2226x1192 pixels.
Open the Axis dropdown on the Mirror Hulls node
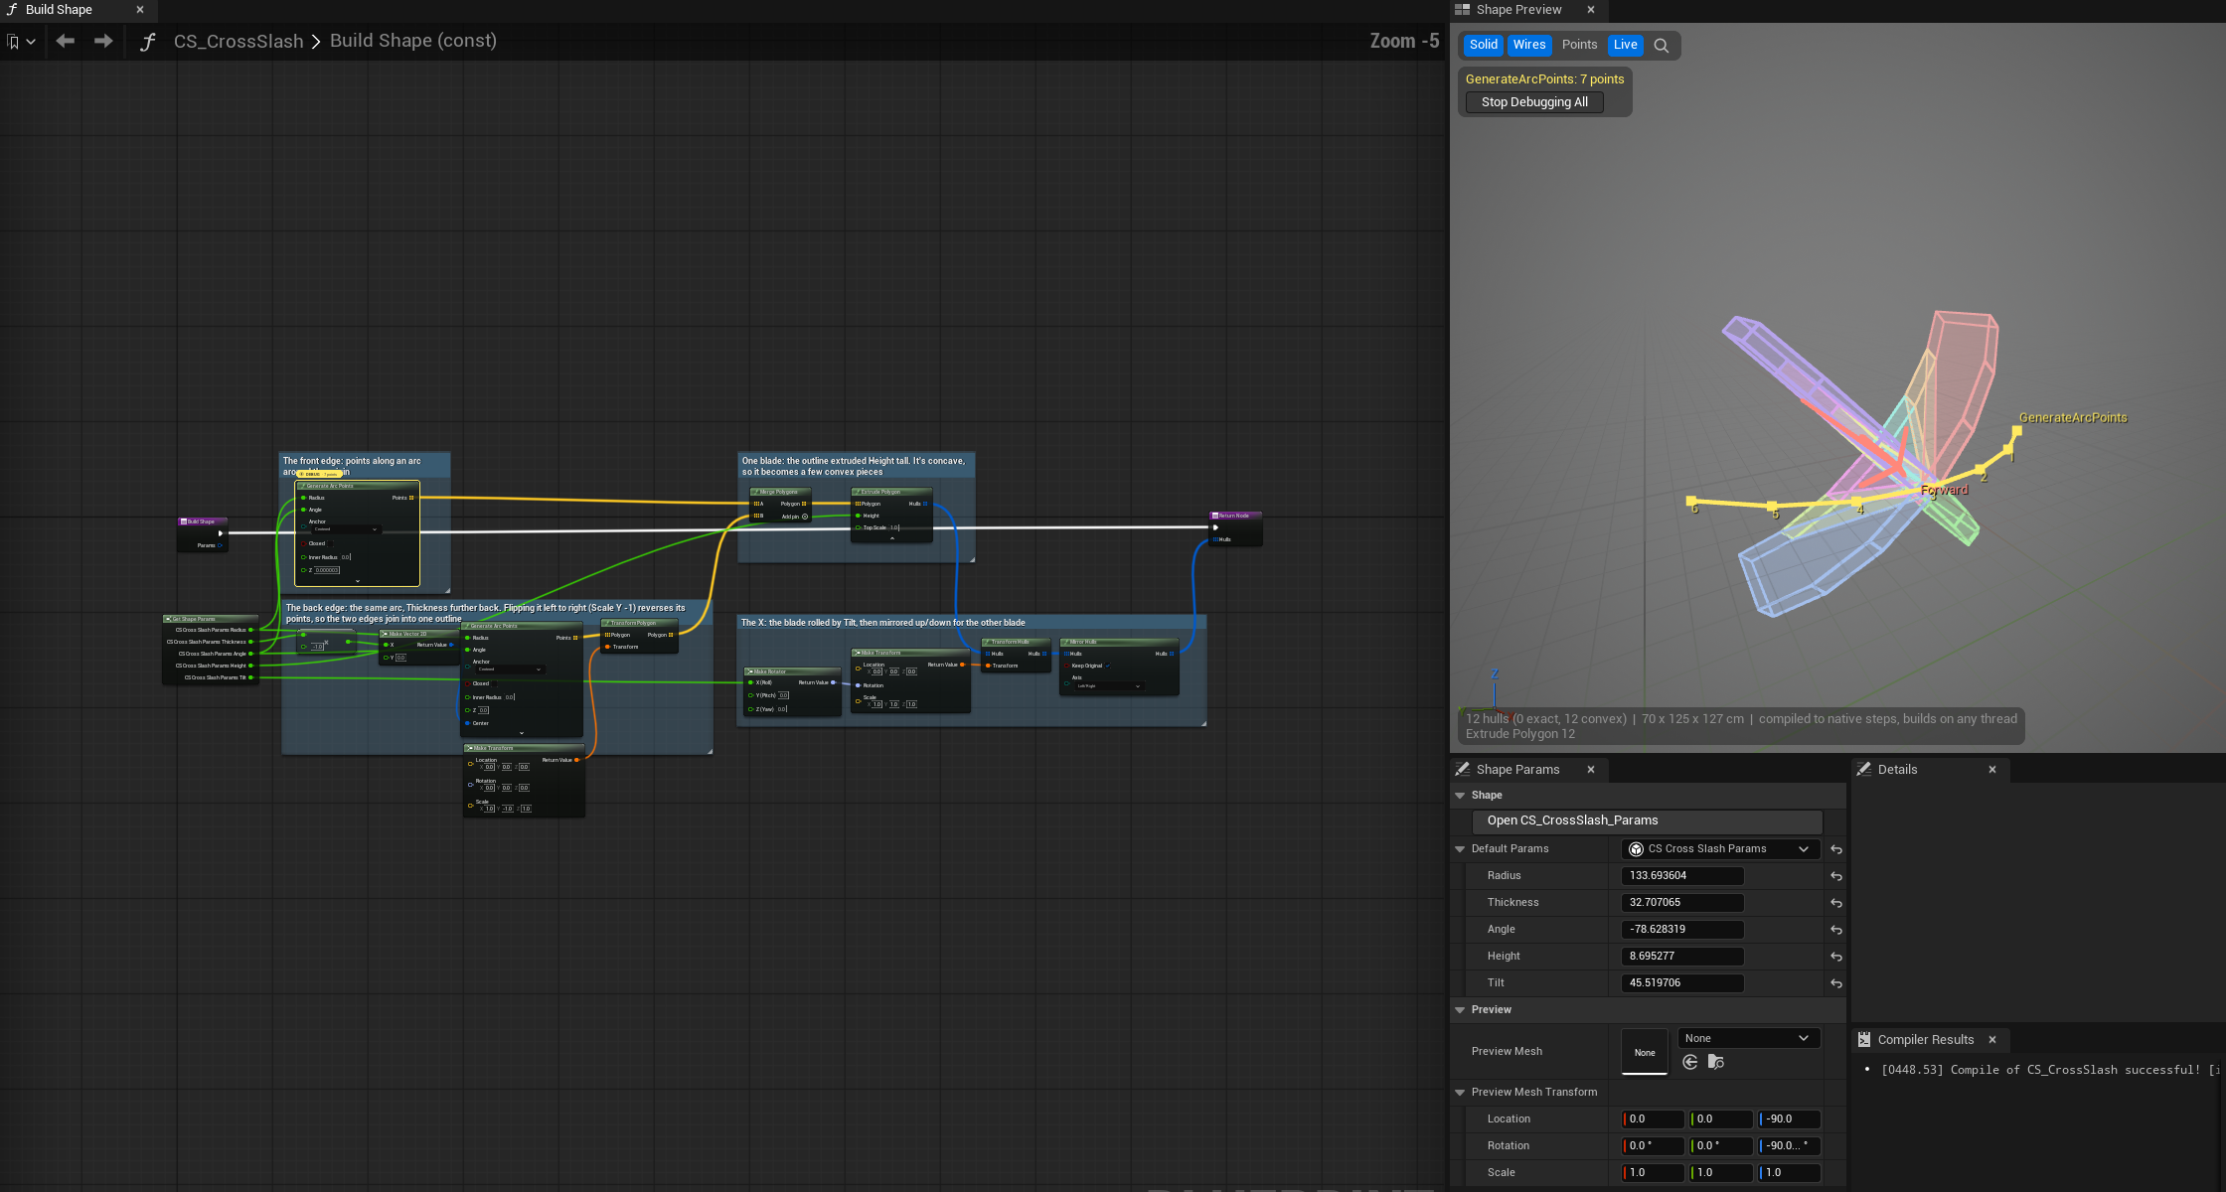point(1108,686)
